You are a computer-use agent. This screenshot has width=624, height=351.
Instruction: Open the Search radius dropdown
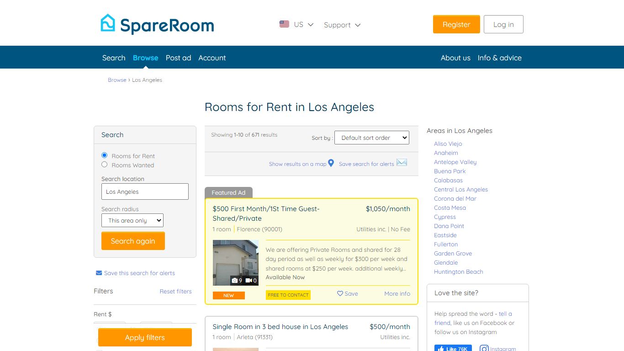pos(132,220)
